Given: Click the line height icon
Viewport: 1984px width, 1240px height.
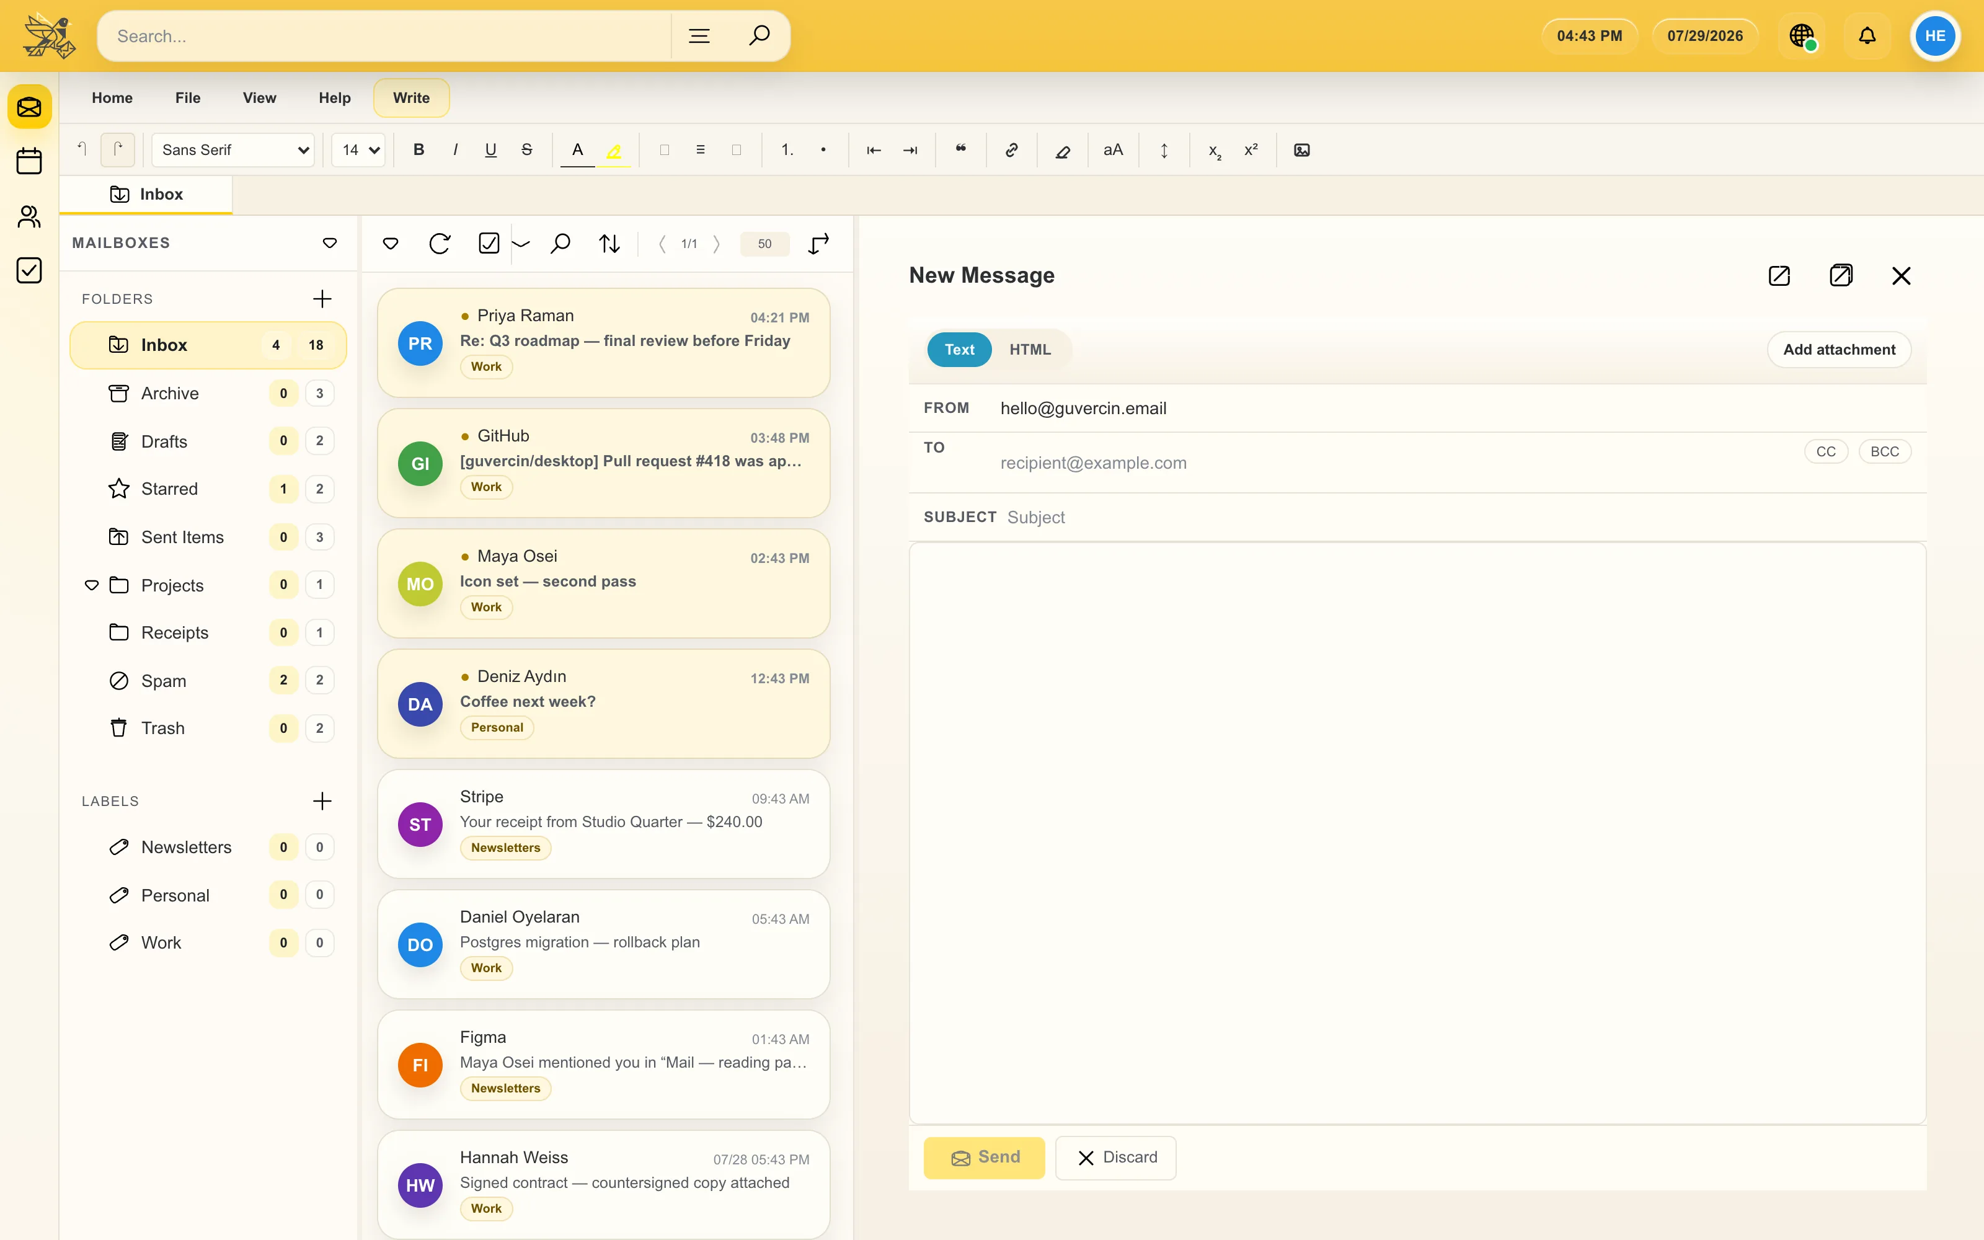Looking at the screenshot, I should point(1164,149).
